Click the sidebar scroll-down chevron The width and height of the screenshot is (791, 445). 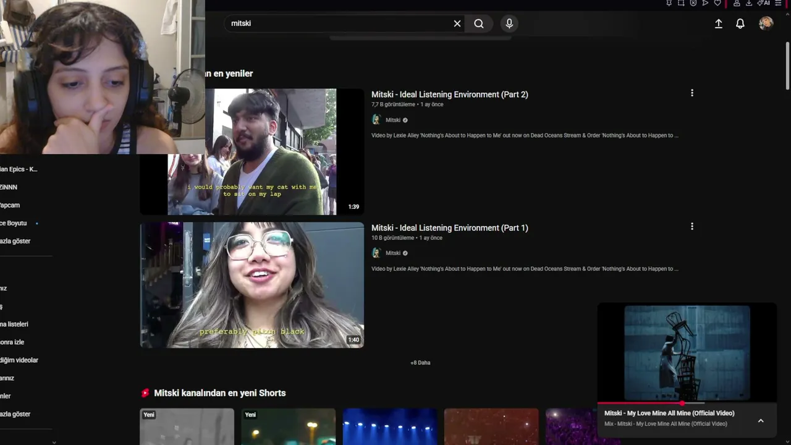click(x=54, y=442)
